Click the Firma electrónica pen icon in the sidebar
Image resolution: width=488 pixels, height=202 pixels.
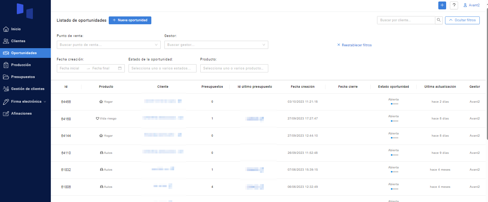tap(6, 102)
